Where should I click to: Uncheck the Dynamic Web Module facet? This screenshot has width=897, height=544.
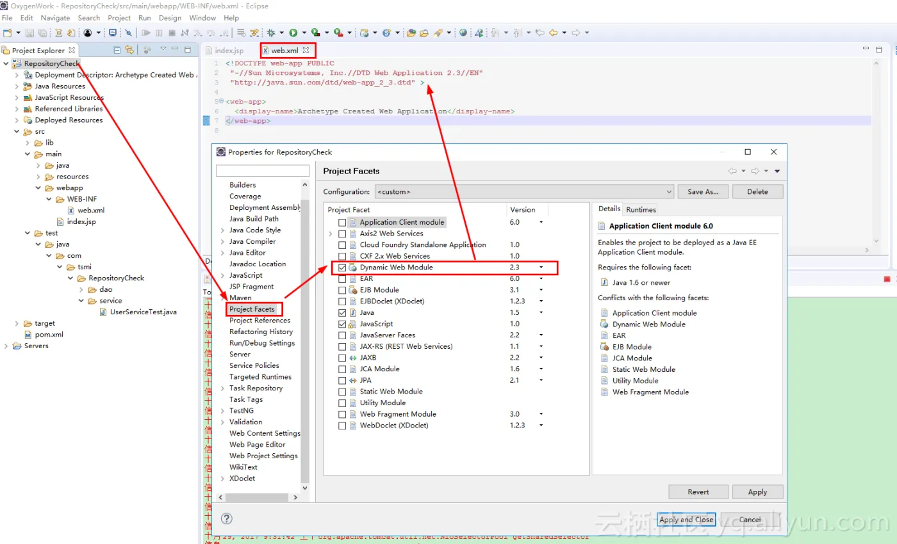coord(342,268)
